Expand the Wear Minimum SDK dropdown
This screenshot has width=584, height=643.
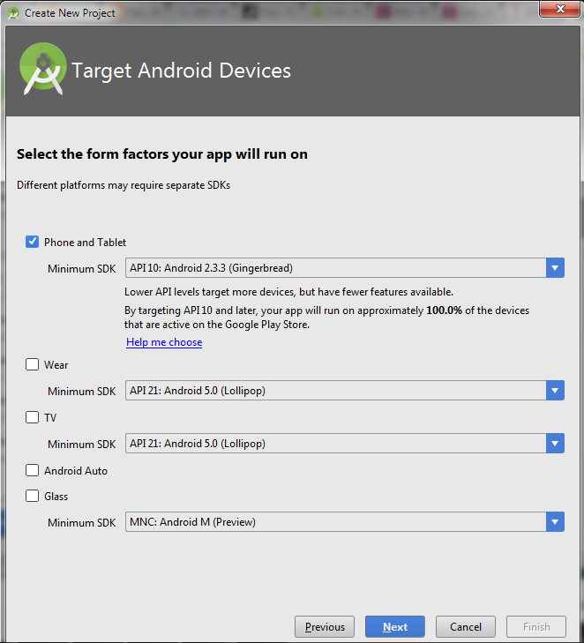(555, 391)
